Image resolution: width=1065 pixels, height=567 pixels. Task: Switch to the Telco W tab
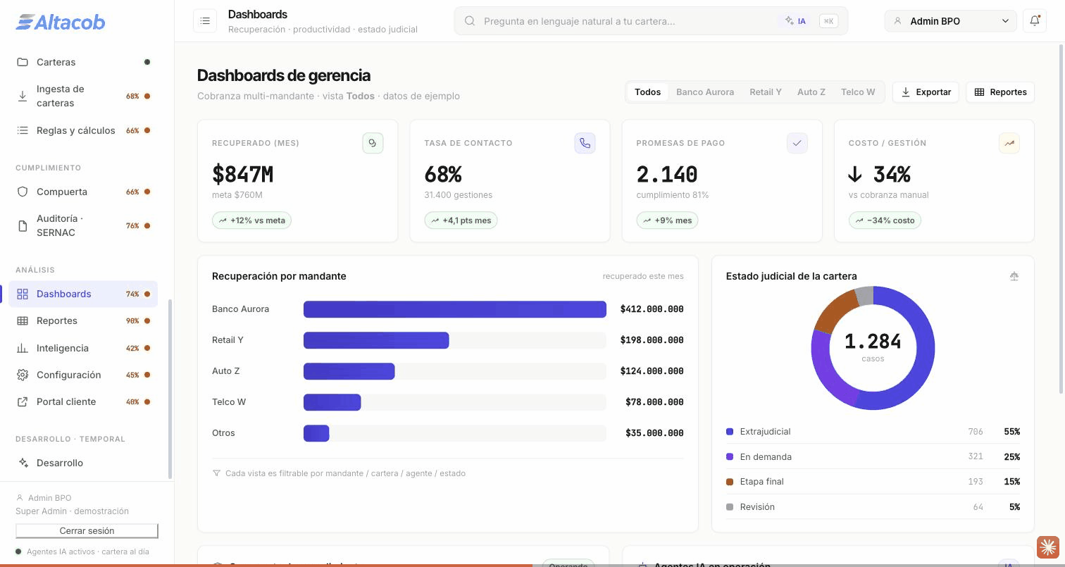[858, 92]
